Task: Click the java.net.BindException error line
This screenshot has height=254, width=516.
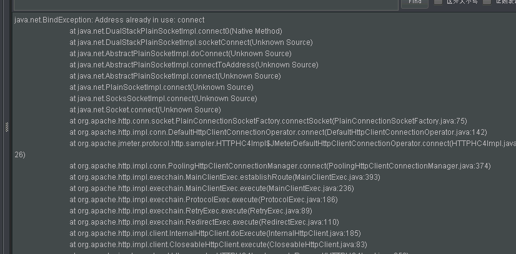Action: (109, 20)
